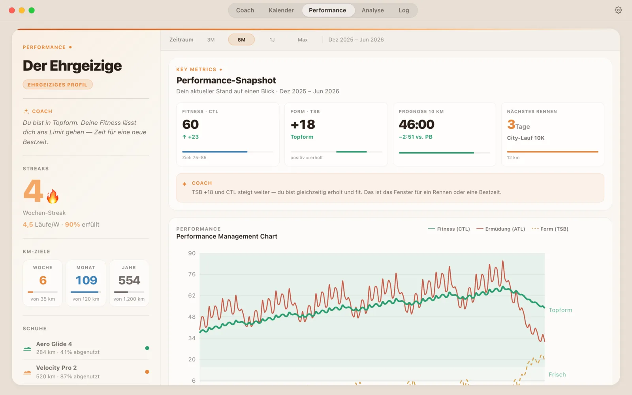632x395 pixels.
Task: Click the Monat goal progress bar
Action: pos(86,292)
